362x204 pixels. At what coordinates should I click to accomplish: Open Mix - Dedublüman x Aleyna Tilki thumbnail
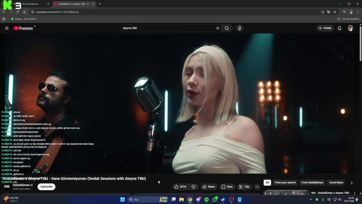coord(286,193)
